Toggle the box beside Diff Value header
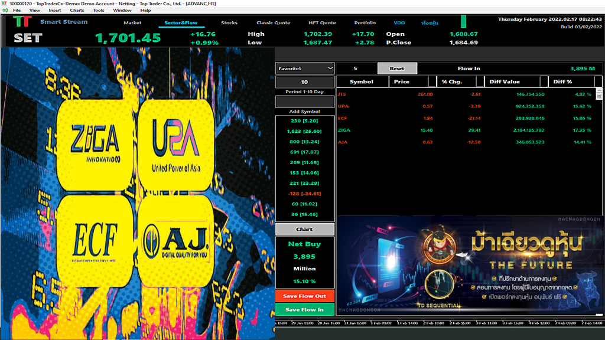605x340 pixels. 544,81
